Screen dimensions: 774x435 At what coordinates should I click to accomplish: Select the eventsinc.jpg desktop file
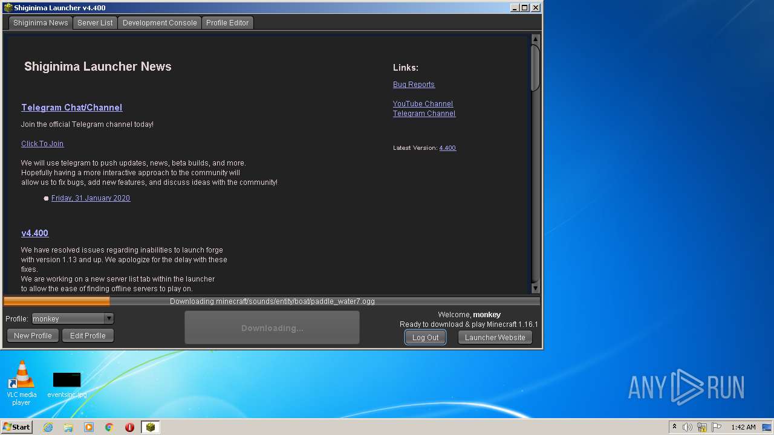(x=67, y=385)
